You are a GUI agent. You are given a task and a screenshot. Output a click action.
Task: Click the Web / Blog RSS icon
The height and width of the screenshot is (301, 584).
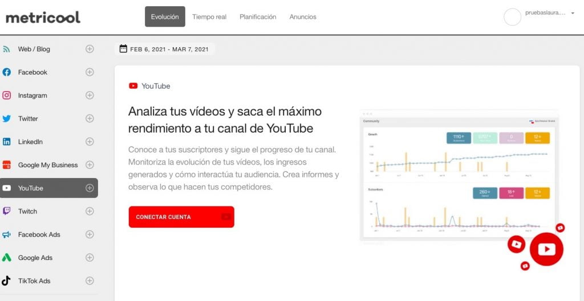click(6, 49)
